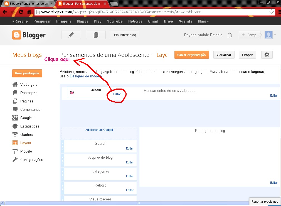The image size is (281, 206).
Task: Open Gmail in Google bar
Action: (x=153, y=21)
